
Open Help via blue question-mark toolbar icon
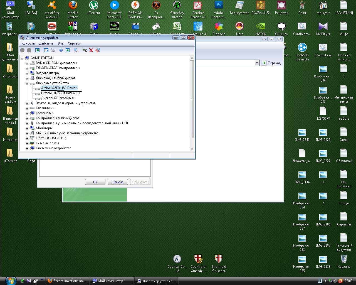click(61, 50)
